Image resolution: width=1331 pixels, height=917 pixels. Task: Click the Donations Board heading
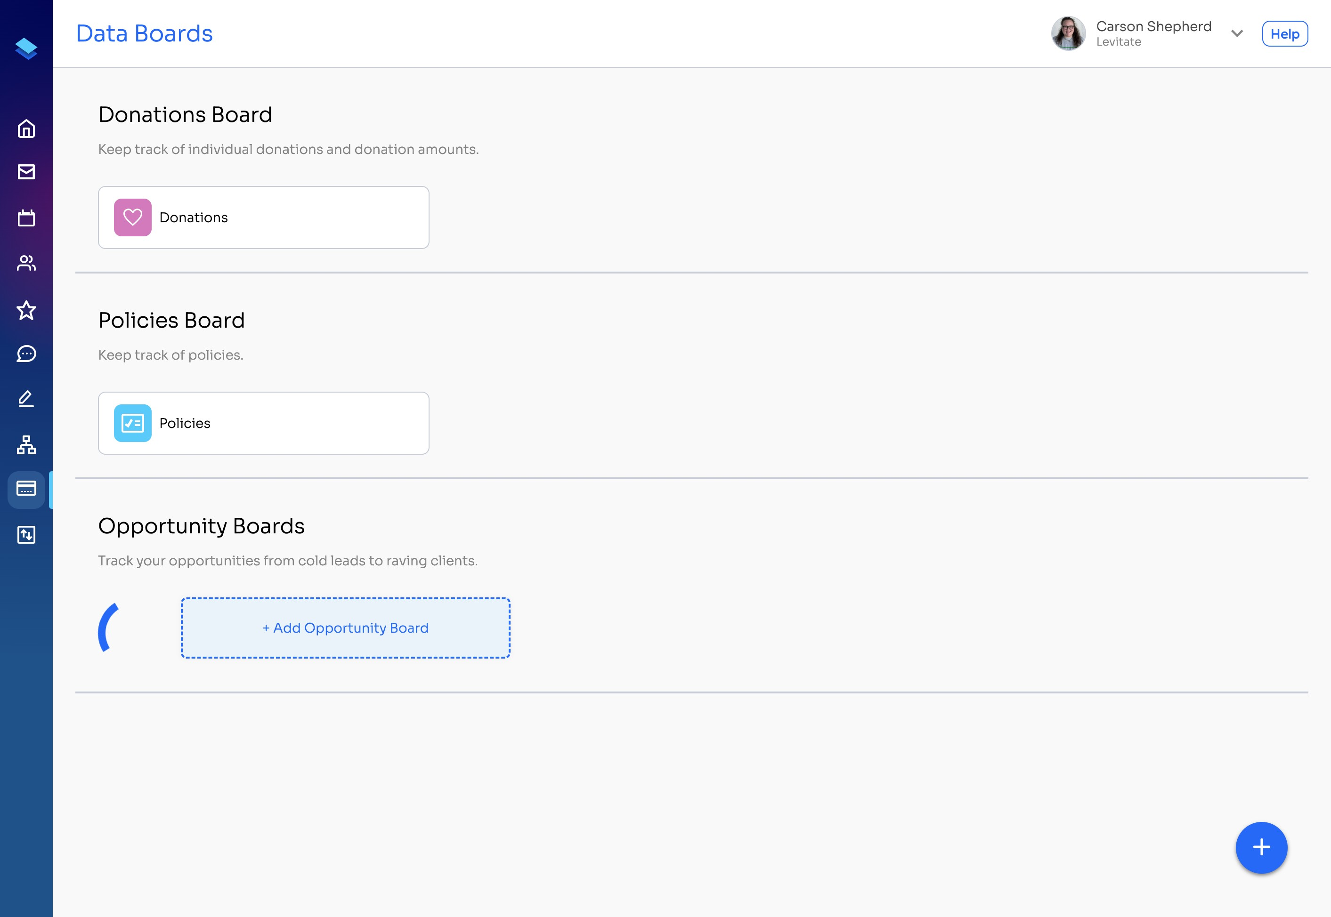(x=185, y=114)
